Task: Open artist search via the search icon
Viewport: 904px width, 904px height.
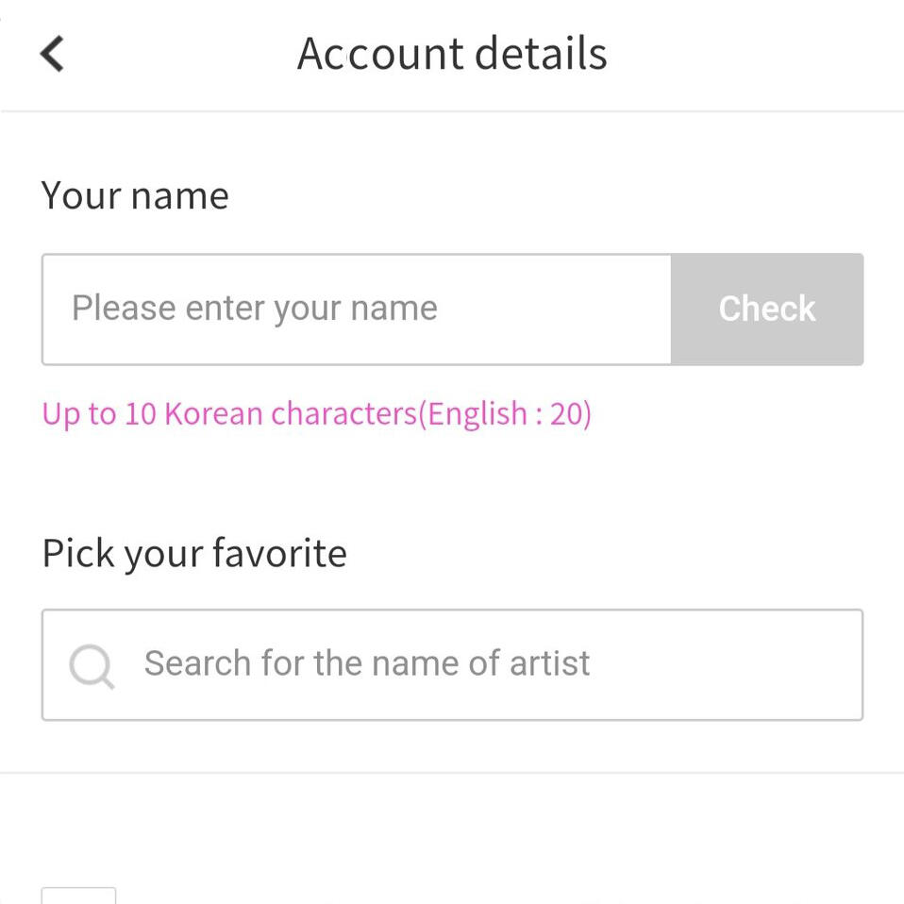Action: [92, 666]
